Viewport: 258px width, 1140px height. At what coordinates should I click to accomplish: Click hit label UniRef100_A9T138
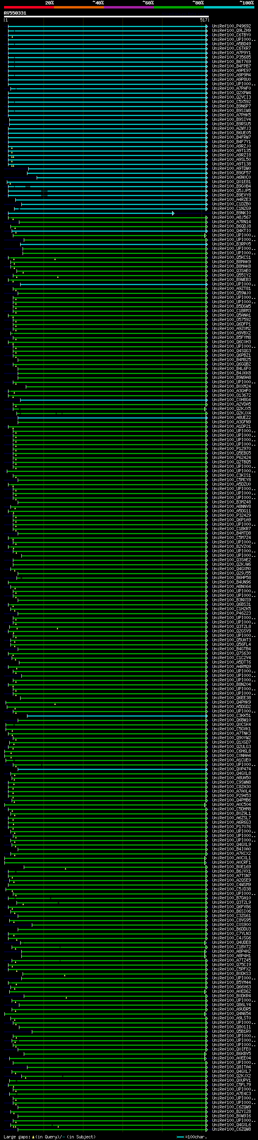231,164
